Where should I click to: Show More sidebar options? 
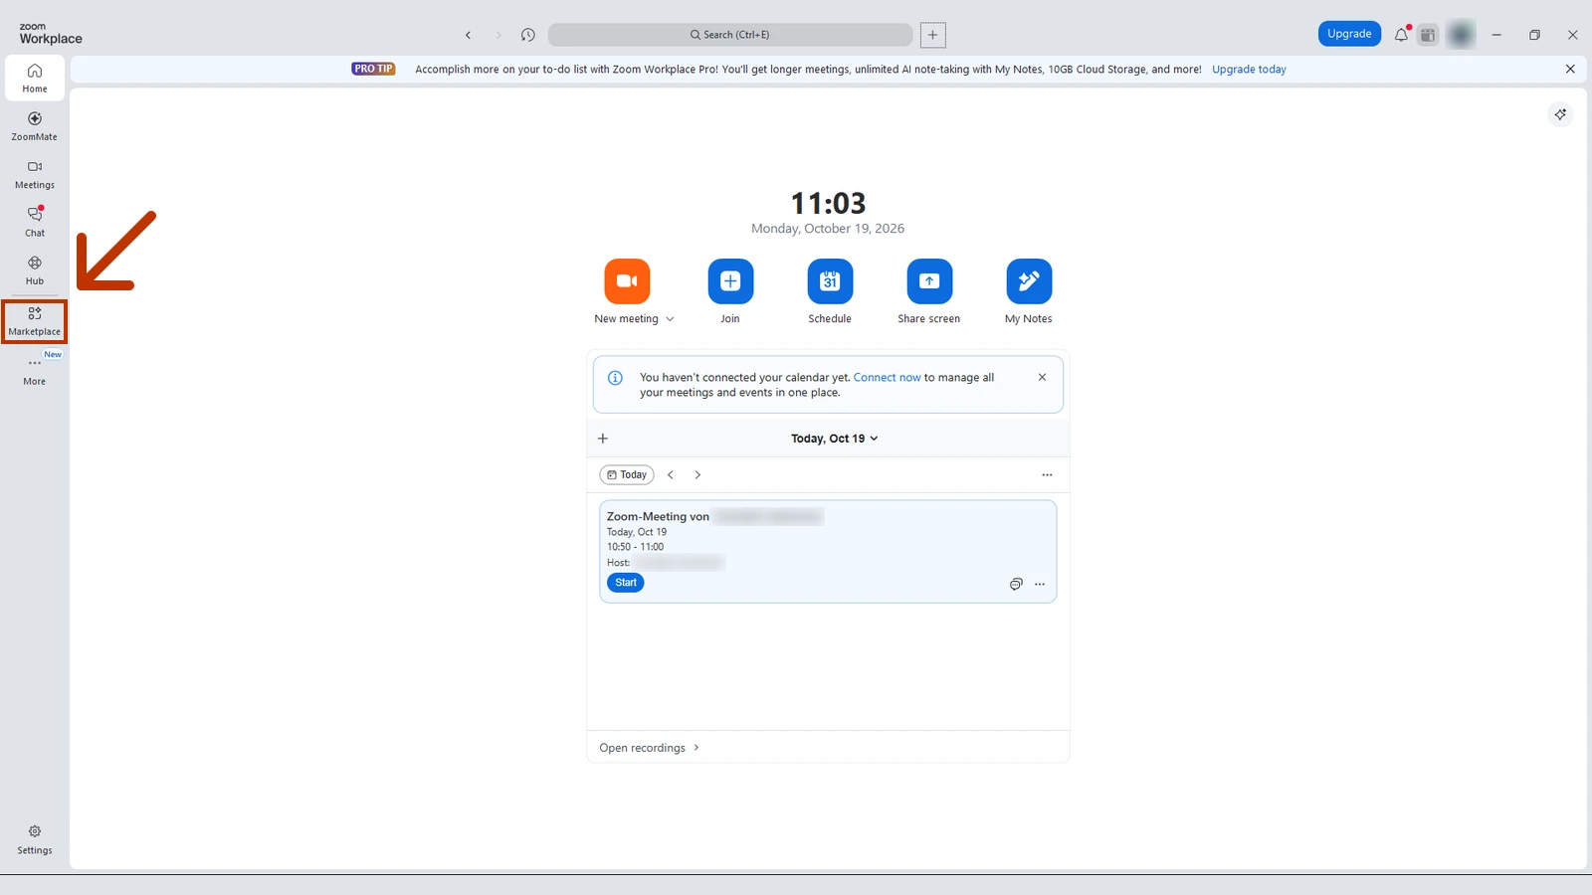pyautogui.click(x=35, y=370)
